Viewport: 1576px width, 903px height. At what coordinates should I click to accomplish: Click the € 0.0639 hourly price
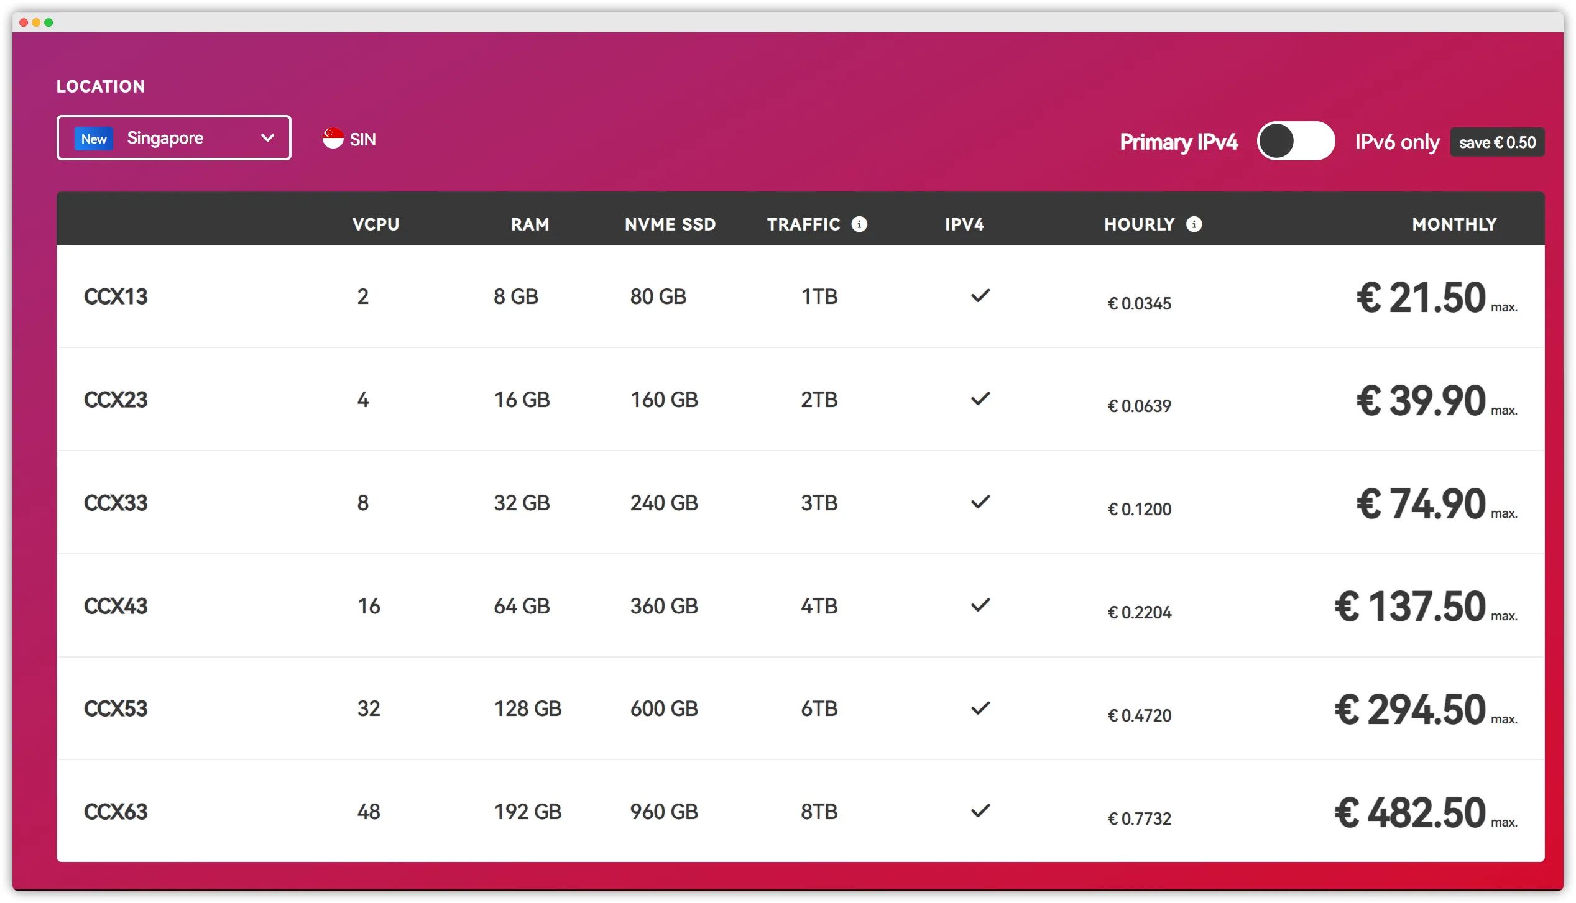[x=1139, y=406]
